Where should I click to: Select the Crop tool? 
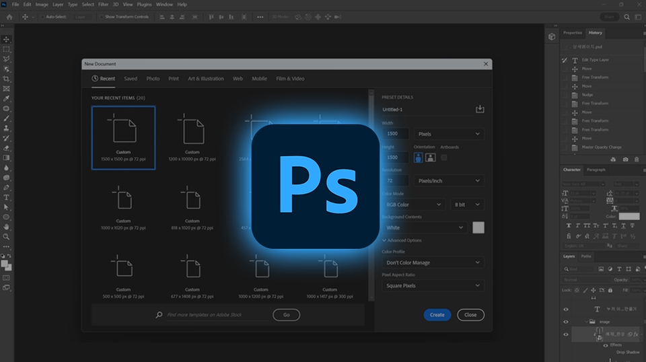tap(6, 79)
